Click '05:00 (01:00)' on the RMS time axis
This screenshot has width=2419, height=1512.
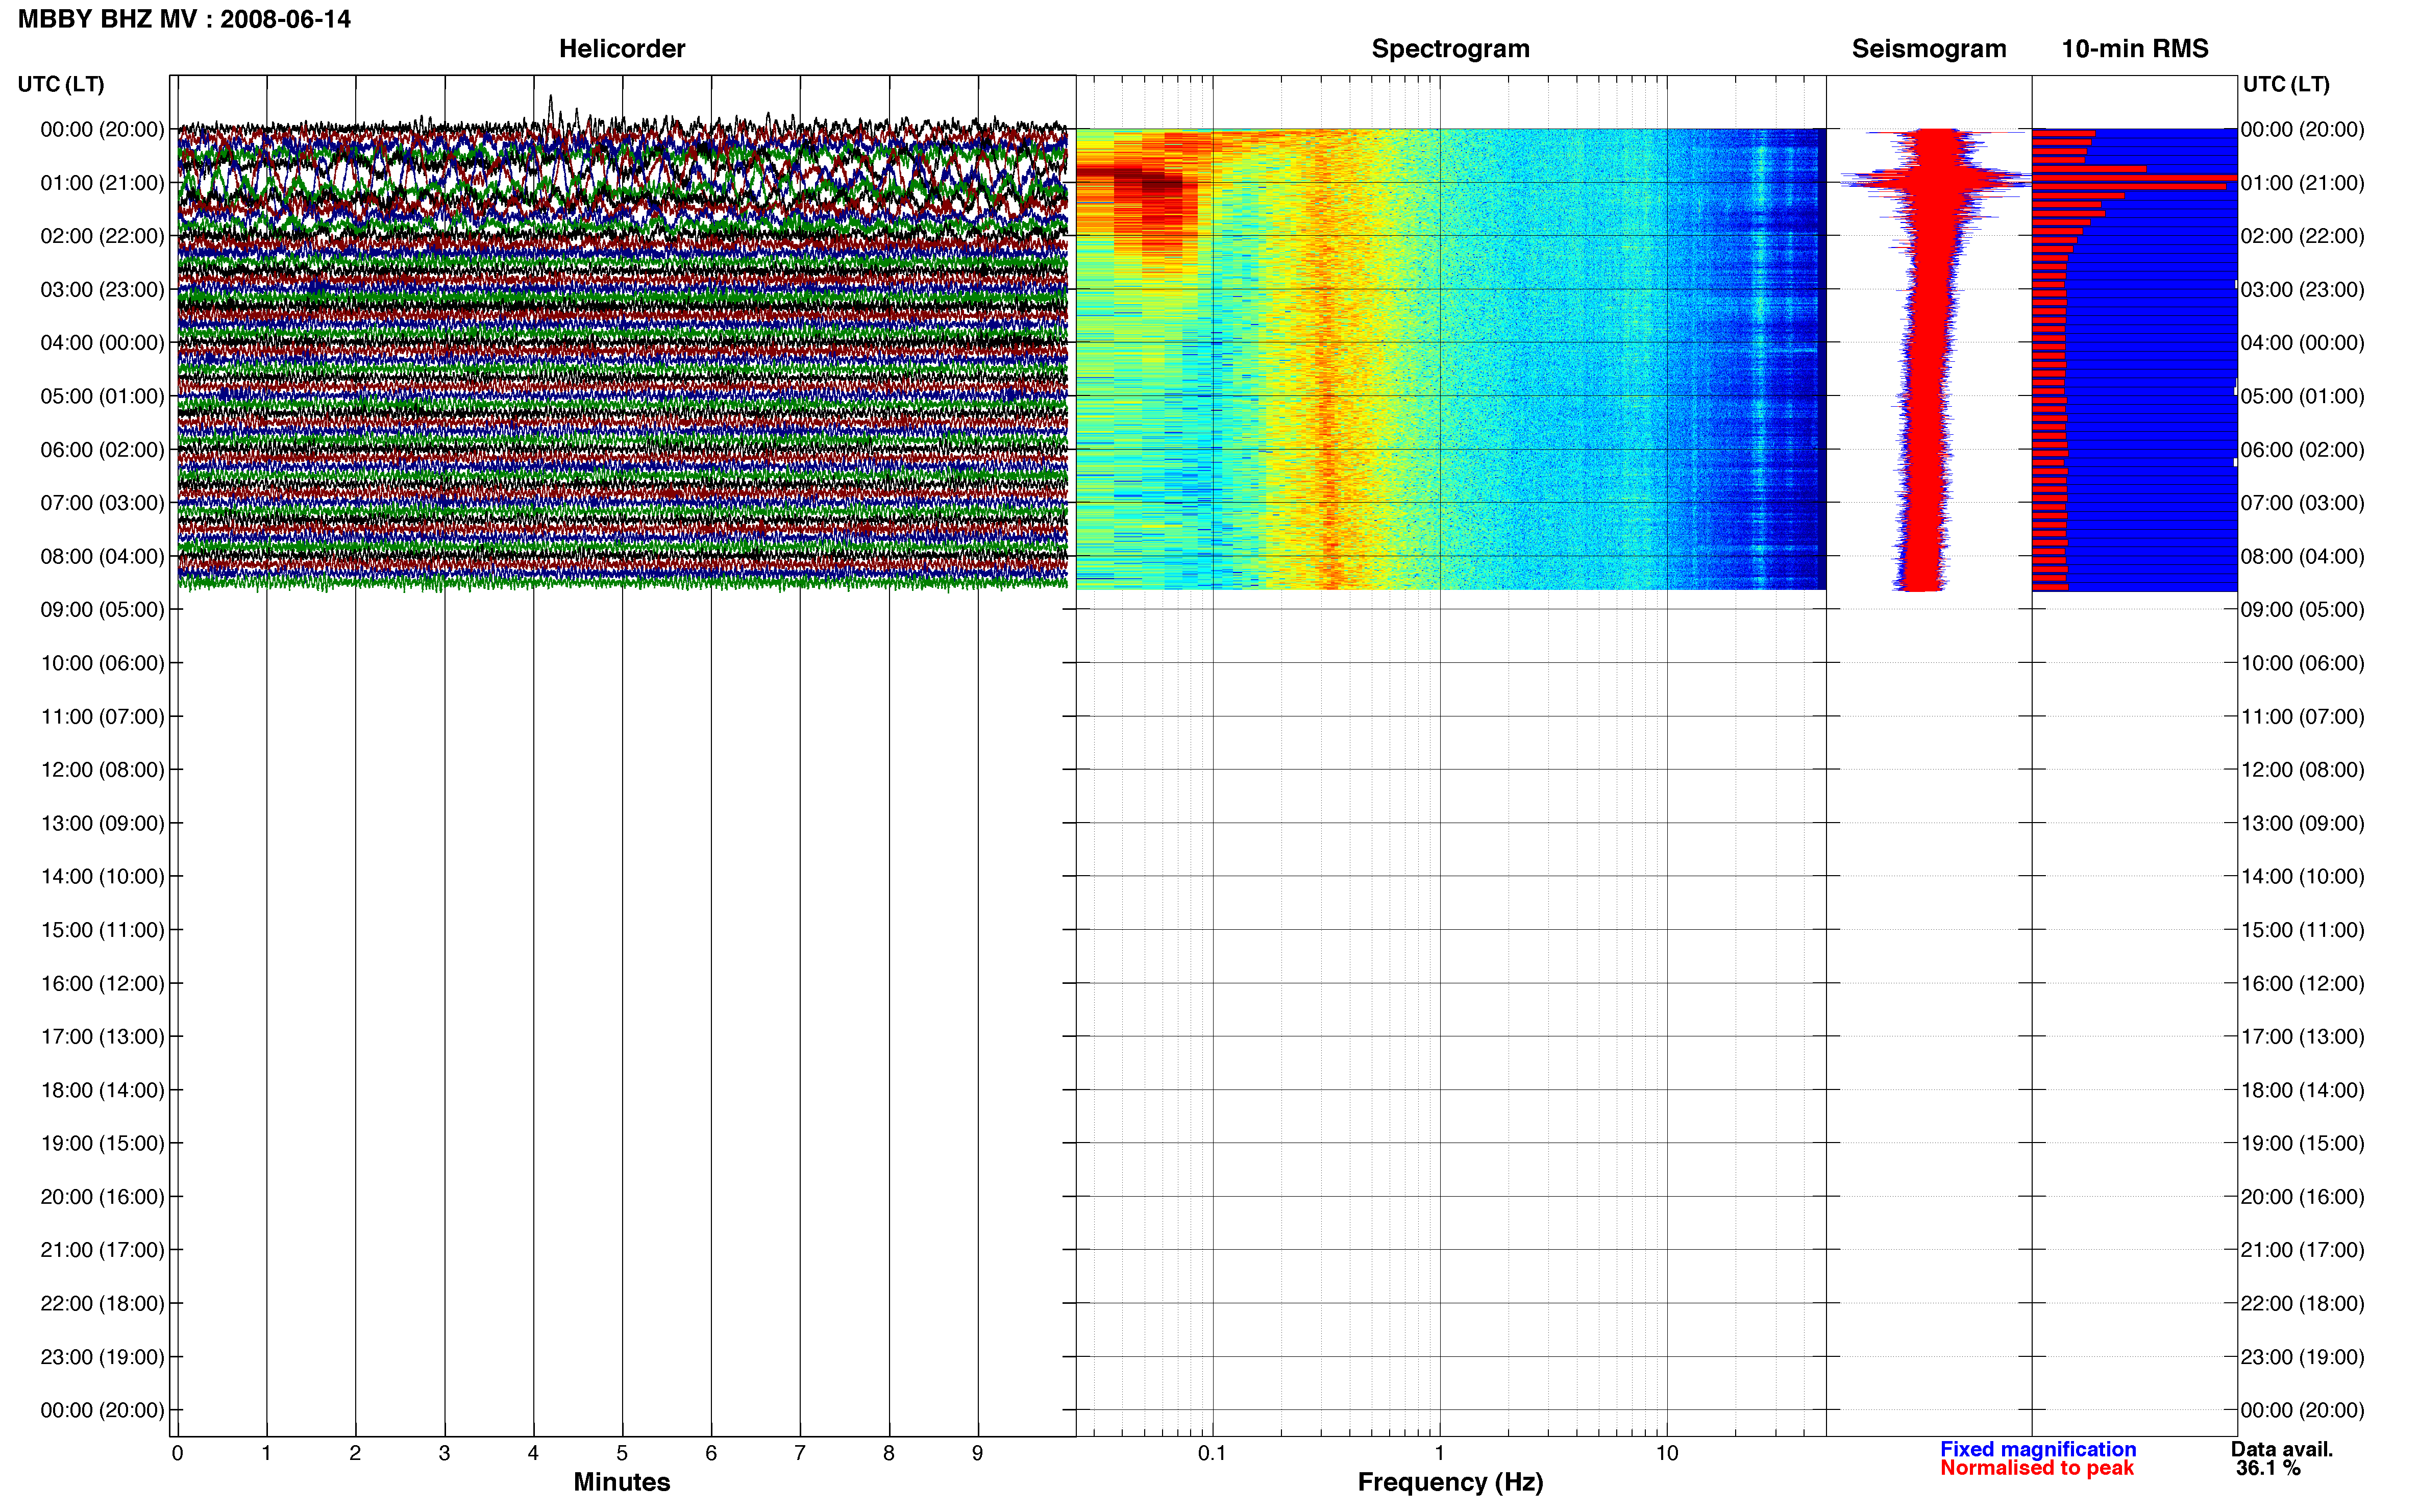coord(2303,396)
